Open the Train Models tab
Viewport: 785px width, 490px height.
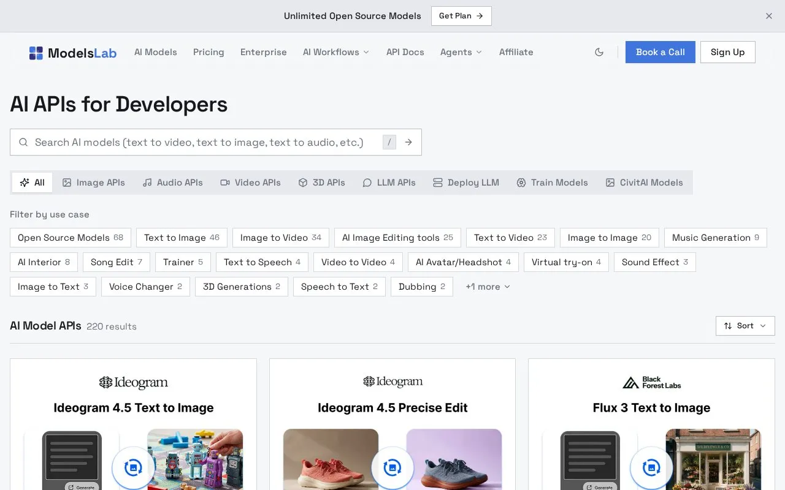click(x=552, y=183)
